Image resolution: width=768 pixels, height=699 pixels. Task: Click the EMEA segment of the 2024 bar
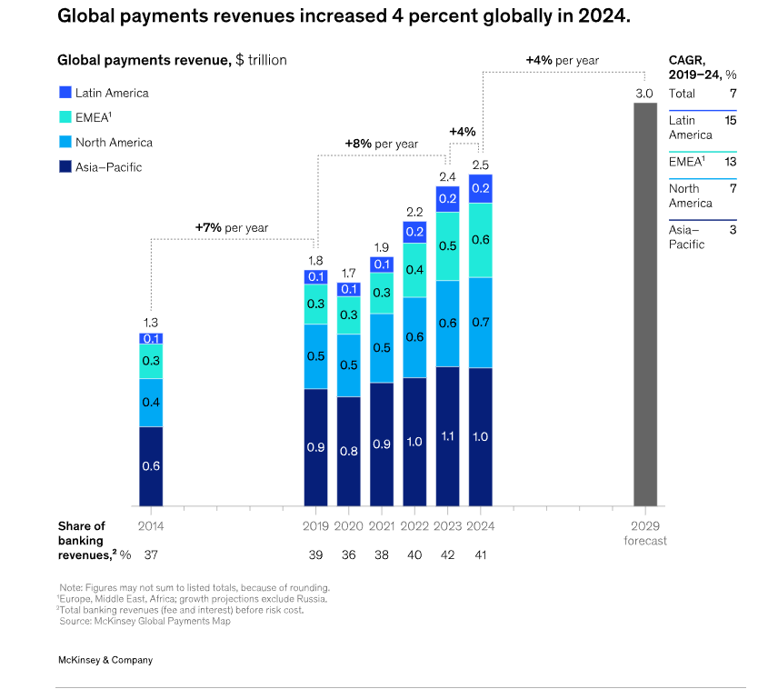pyautogui.click(x=480, y=240)
